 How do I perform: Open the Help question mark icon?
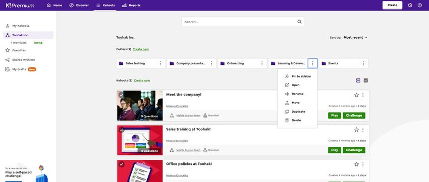click(420, 5)
